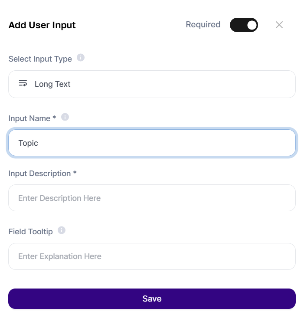Screen dimensions: 304x328
Task: Click info icon beside Field Tooltip
Action: point(62,230)
